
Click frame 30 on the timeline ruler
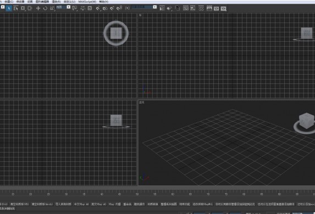click(66, 194)
